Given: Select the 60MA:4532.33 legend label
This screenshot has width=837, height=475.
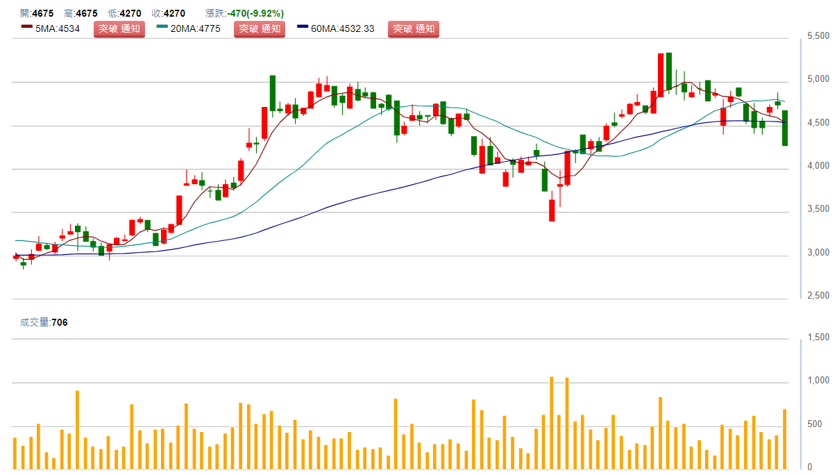Looking at the screenshot, I should [x=343, y=28].
